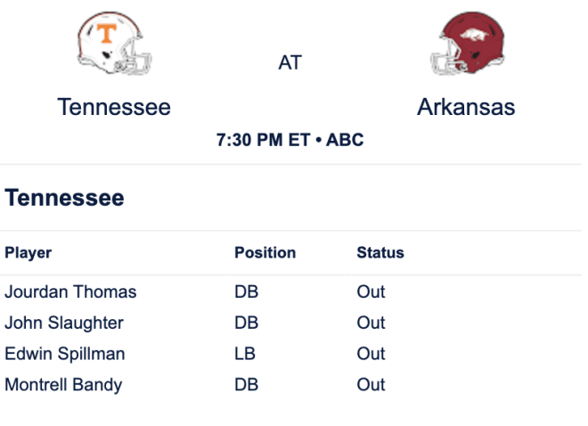The image size is (588, 426).
Task: Sort by the Position column header
Action: click(x=265, y=253)
